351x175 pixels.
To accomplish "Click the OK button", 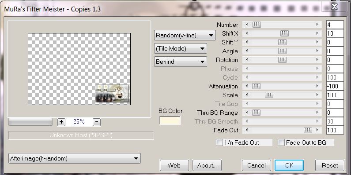I will pyautogui.click(x=289, y=165).
